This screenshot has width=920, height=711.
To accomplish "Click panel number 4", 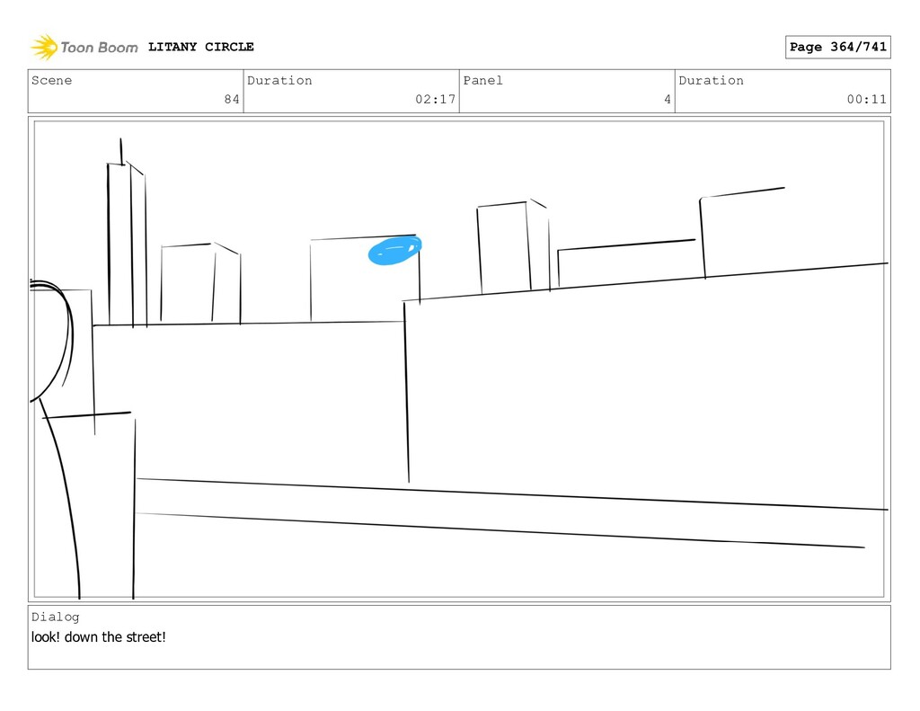I will [668, 99].
